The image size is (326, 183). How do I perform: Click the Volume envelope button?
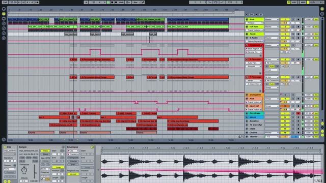[x=73, y=161]
